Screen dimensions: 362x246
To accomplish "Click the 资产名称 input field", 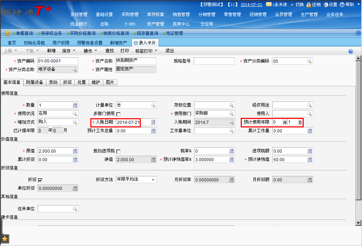I will pyautogui.click(x=136, y=61).
